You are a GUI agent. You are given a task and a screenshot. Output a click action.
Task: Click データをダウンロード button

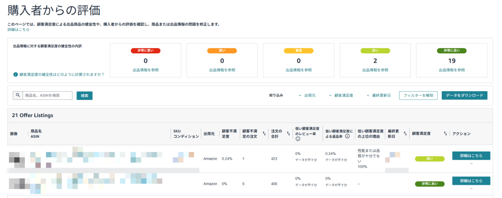(x=465, y=95)
